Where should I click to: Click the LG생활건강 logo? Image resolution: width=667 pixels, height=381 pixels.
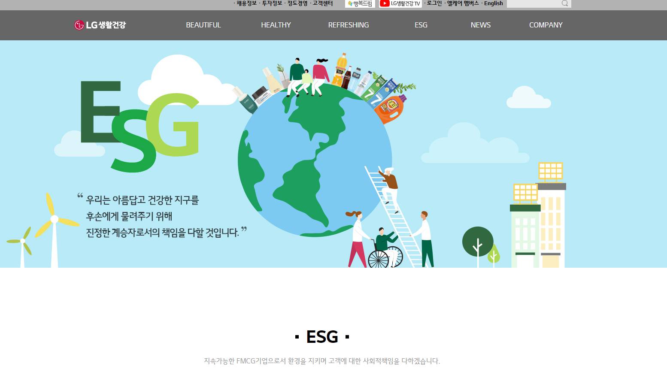[x=100, y=25]
